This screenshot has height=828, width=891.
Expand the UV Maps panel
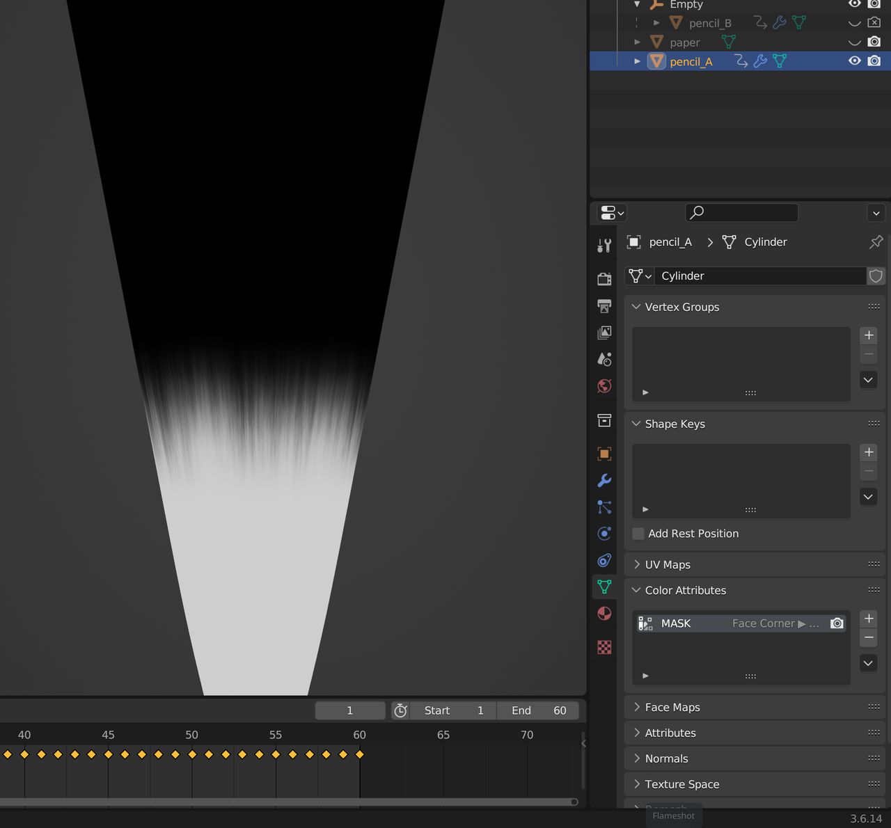pos(668,564)
